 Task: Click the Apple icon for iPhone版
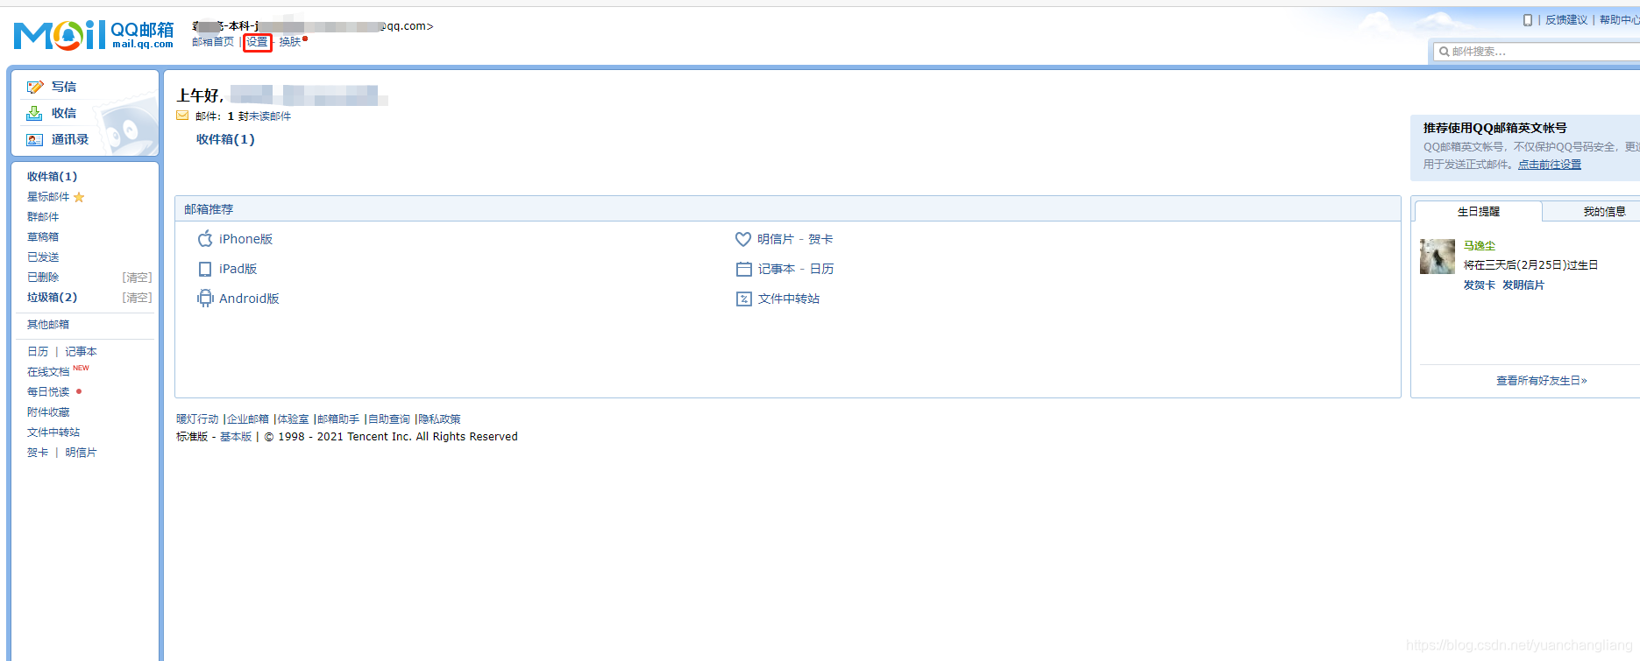tap(205, 238)
